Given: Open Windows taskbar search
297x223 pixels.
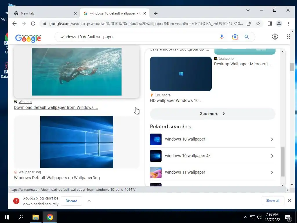Looking at the screenshot, I should [x=21, y=217].
